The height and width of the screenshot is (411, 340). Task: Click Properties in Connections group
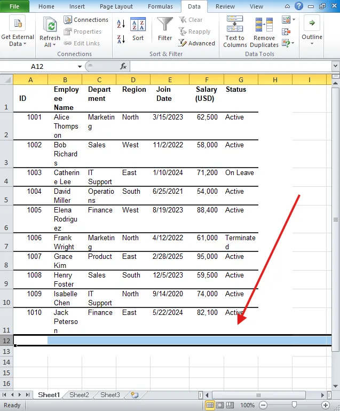pyautogui.click(x=83, y=31)
